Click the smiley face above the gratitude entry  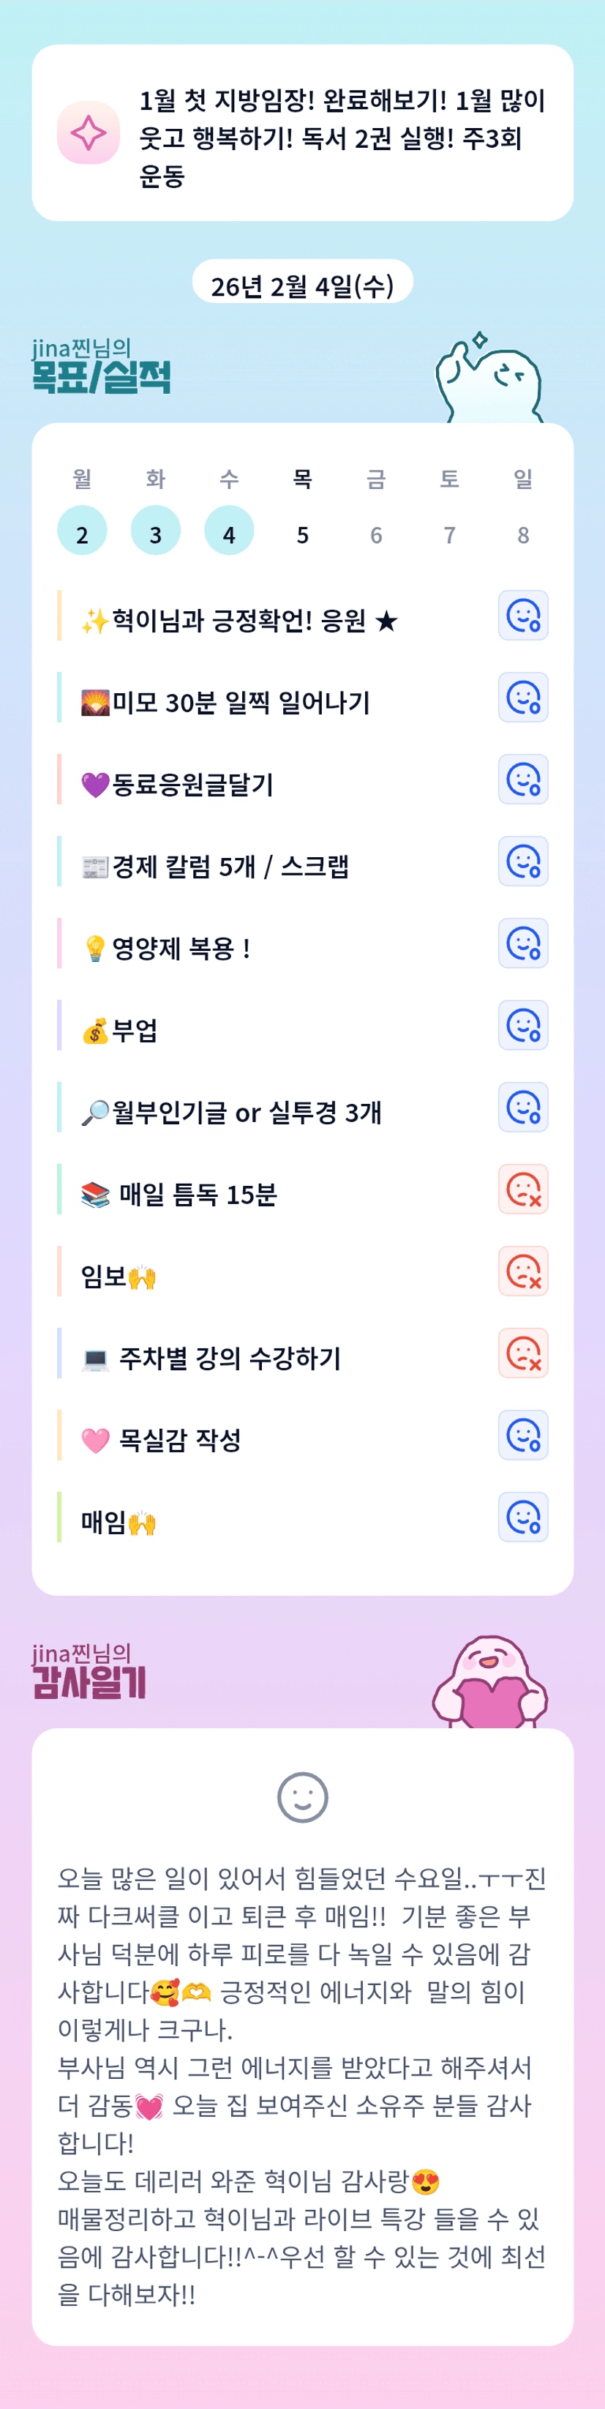click(x=302, y=1797)
